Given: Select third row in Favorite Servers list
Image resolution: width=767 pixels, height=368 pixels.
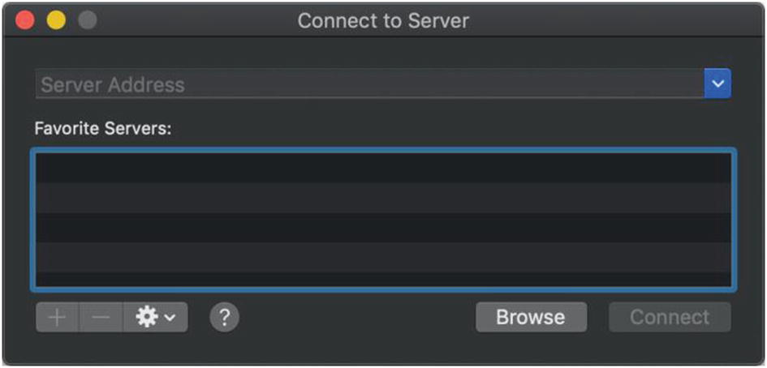Looking at the screenshot, I should [x=383, y=228].
